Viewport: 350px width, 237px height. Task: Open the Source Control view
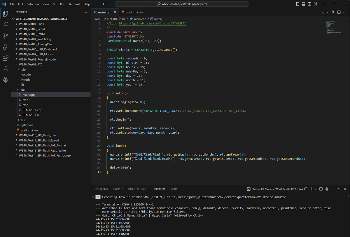[x=6, y=36]
